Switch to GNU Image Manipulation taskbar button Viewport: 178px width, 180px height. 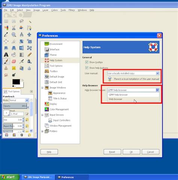pos(38,177)
